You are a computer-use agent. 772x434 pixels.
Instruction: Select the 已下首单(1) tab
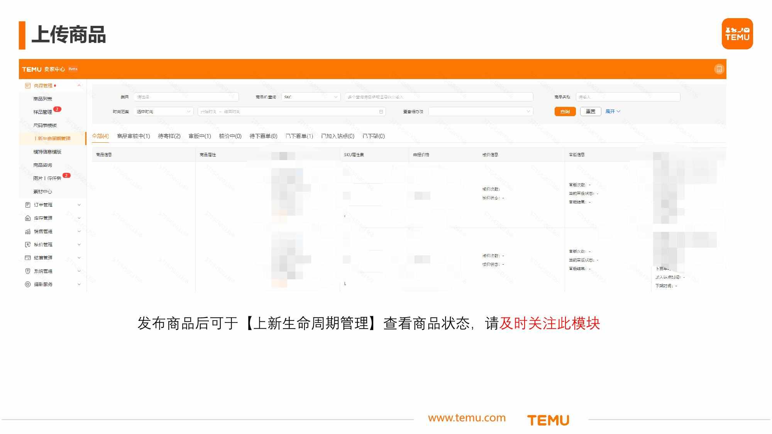point(299,136)
